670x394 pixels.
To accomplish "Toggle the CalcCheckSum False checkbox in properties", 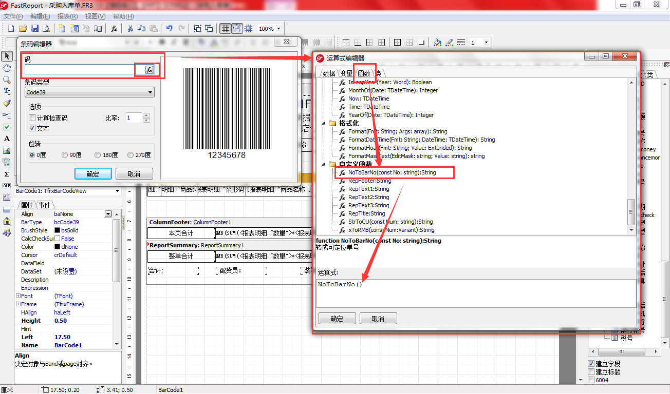I will 57,239.
